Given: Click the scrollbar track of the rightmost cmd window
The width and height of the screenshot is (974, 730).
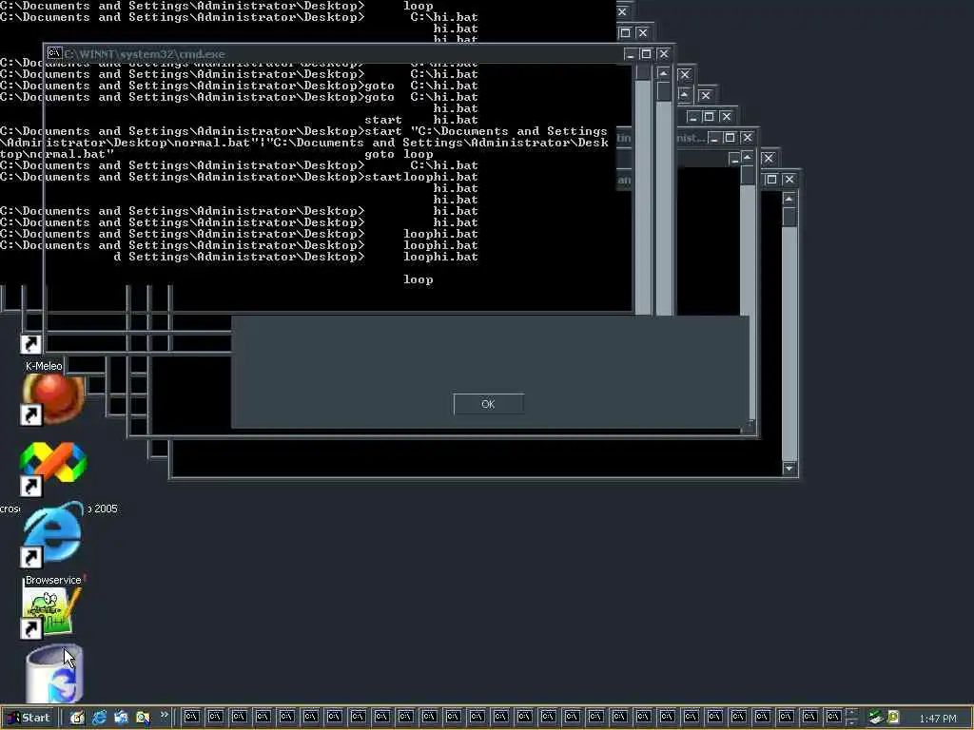Looking at the screenshot, I should coord(789,344).
